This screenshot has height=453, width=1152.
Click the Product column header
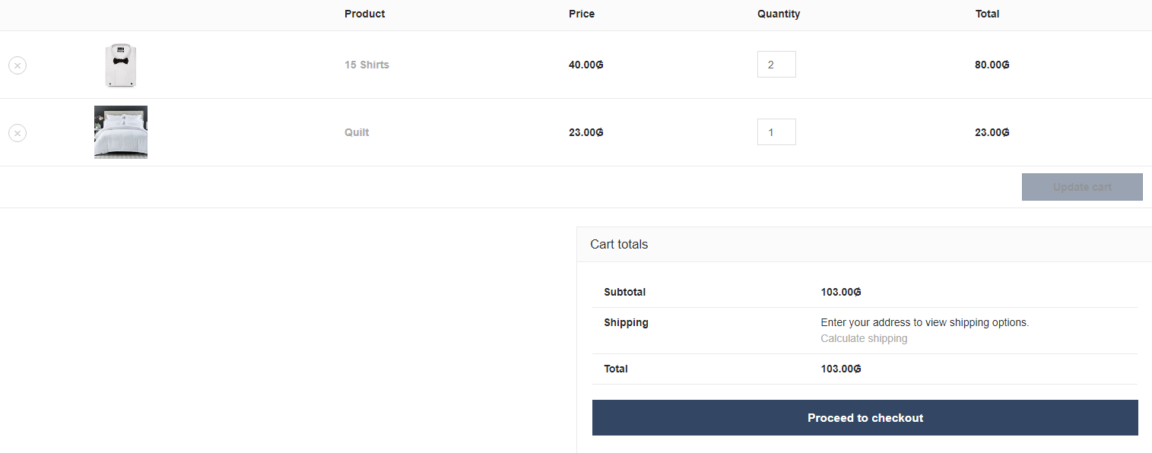[364, 14]
